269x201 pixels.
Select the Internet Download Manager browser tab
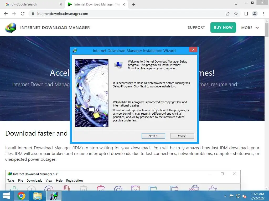(x=96, y=4)
